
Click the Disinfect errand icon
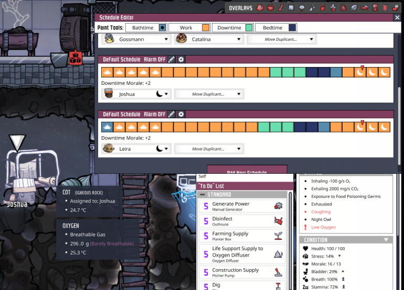pyautogui.click(x=278, y=220)
